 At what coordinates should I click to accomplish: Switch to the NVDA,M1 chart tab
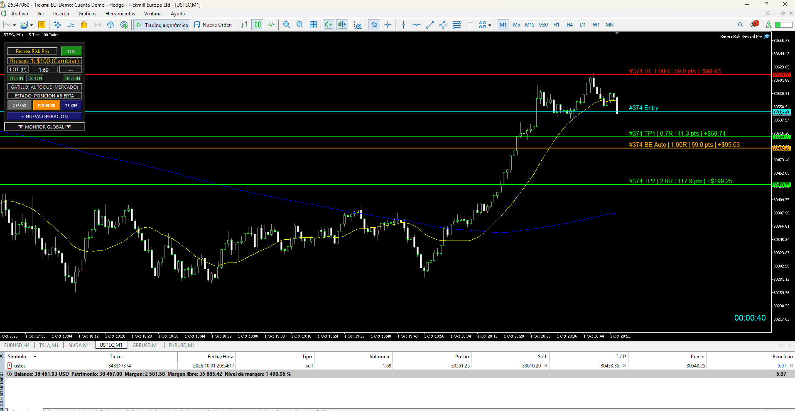tap(79, 345)
